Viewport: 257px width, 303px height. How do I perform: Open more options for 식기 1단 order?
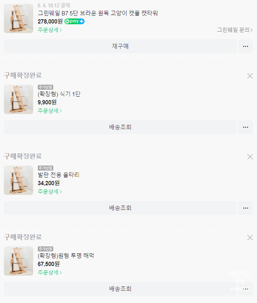point(245,127)
